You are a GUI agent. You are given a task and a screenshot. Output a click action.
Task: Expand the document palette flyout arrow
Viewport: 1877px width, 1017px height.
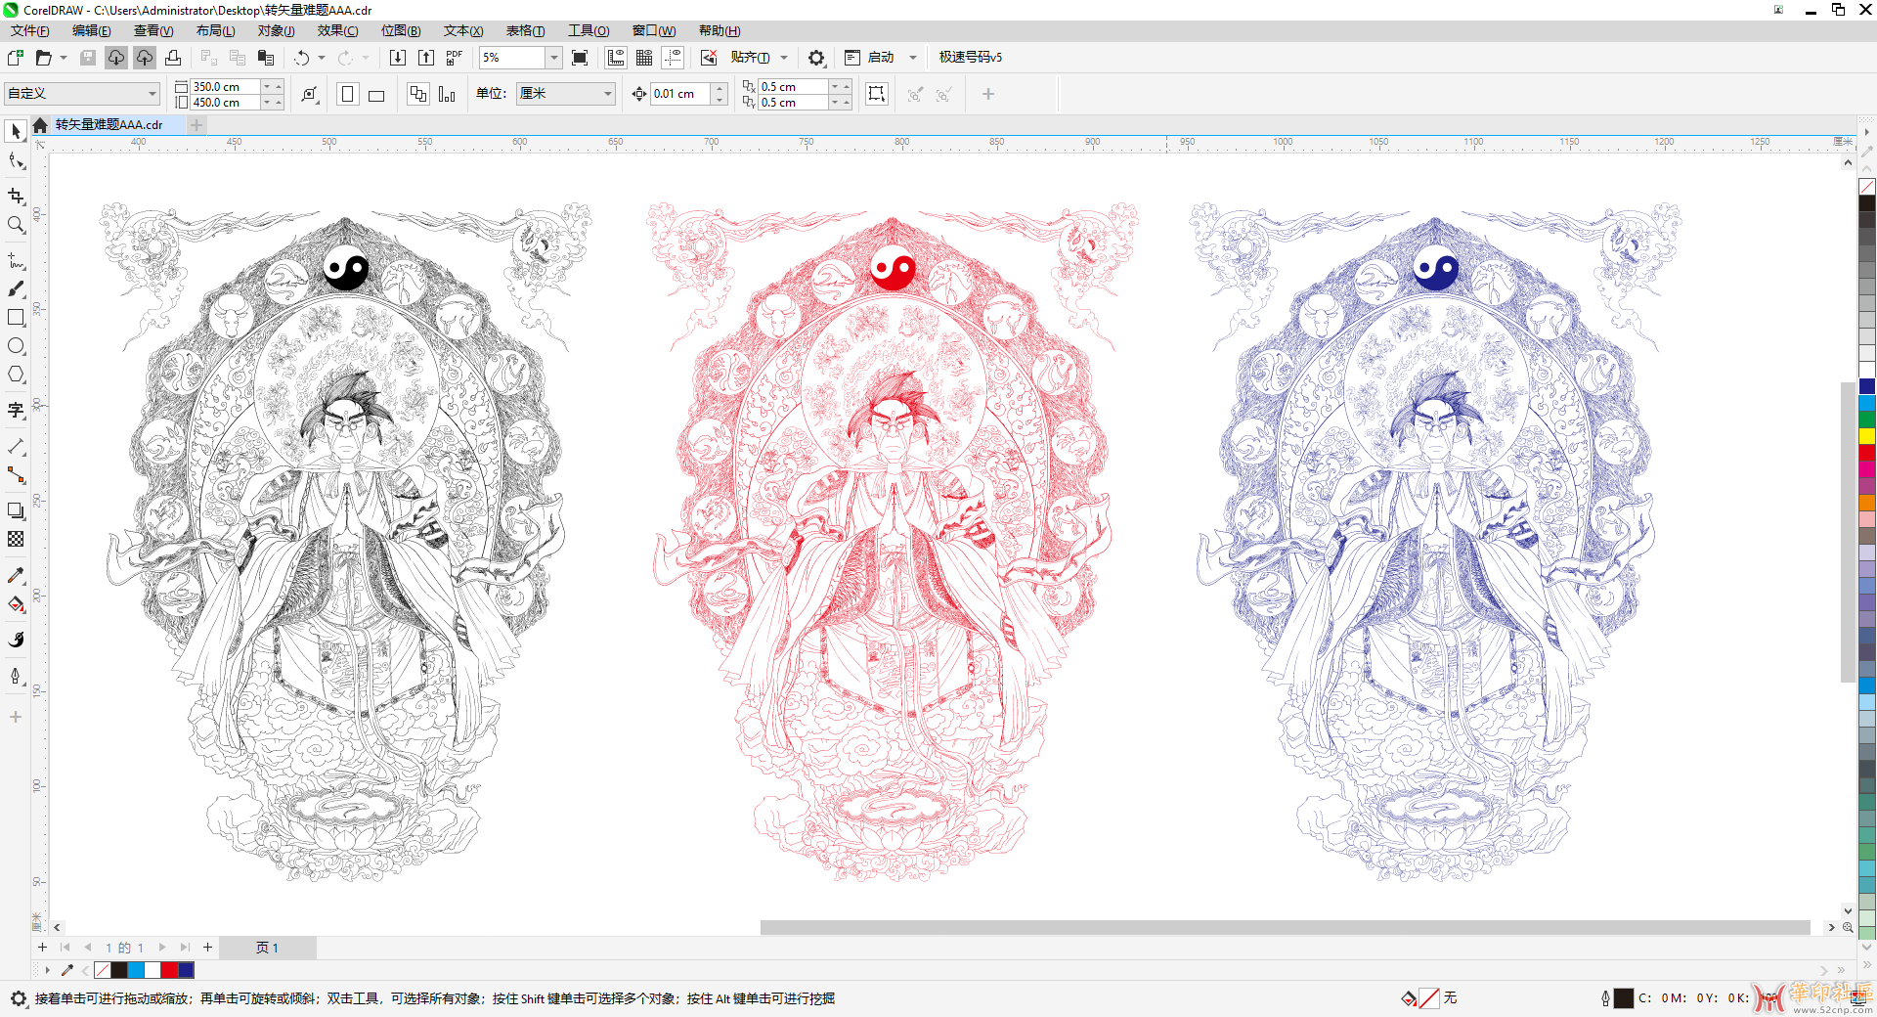(x=47, y=970)
